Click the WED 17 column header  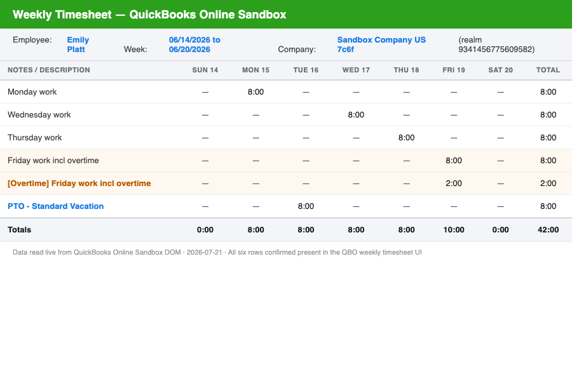click(x=356, y=70)
